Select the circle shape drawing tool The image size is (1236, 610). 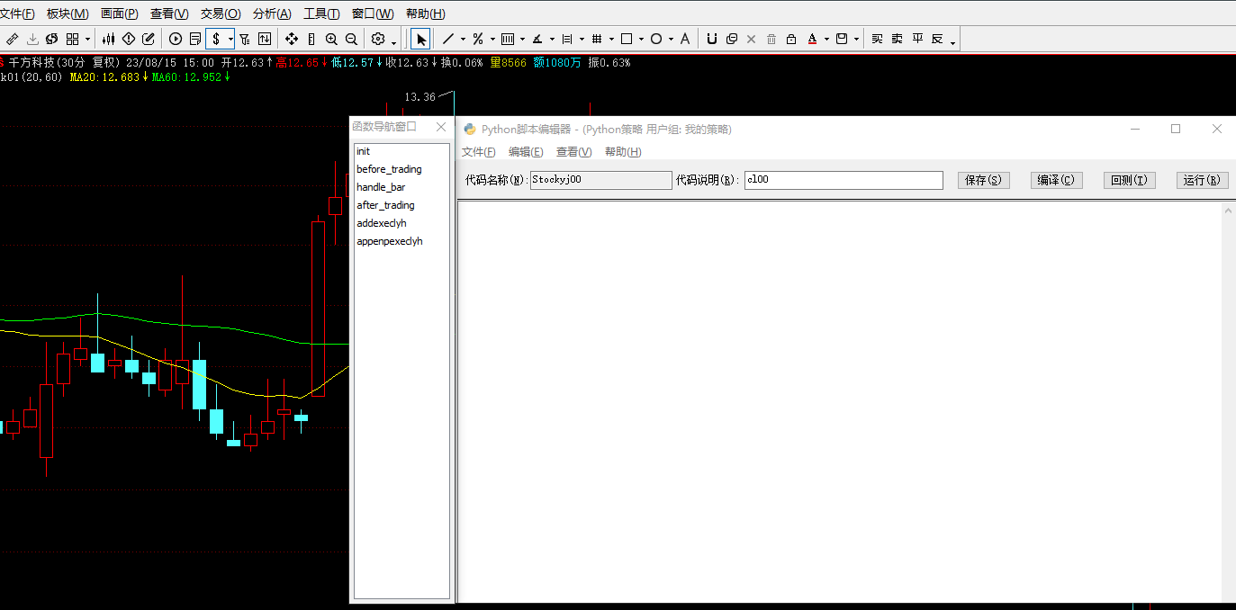[656, 39]
